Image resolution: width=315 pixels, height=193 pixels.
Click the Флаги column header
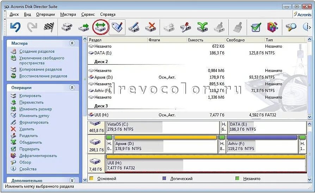tap(167, 40)
